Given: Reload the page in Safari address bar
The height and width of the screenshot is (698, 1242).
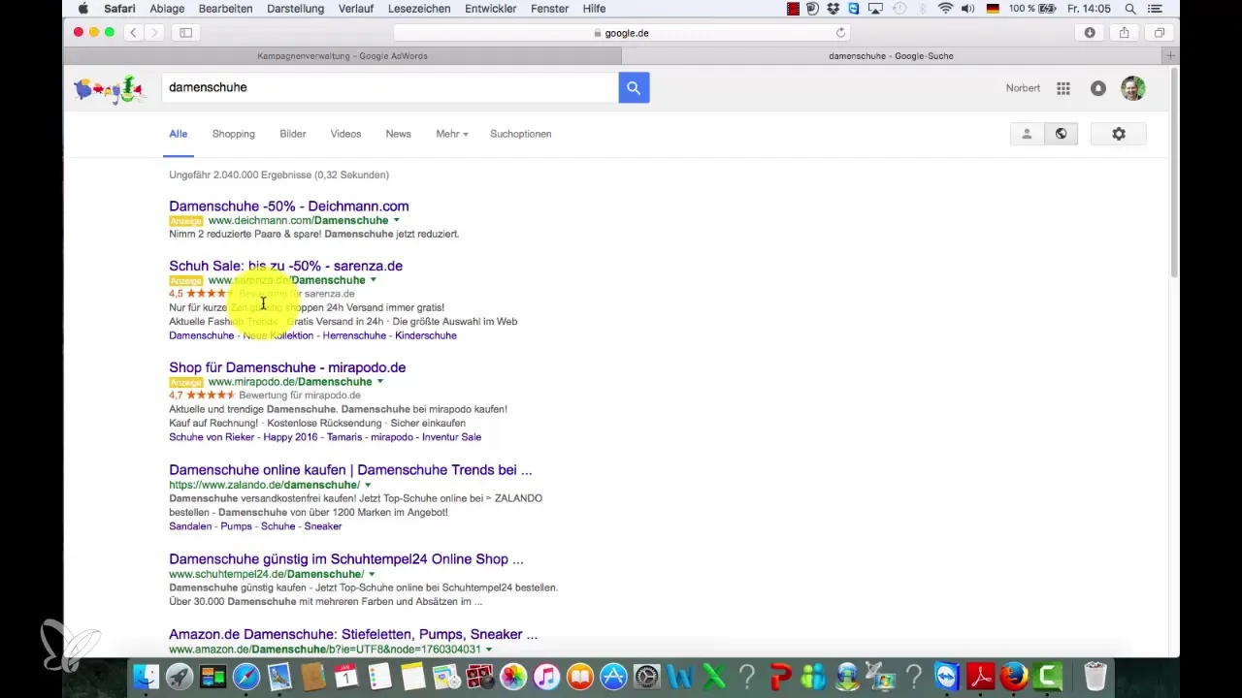Looking at the screenshot, I should point(840,32).
